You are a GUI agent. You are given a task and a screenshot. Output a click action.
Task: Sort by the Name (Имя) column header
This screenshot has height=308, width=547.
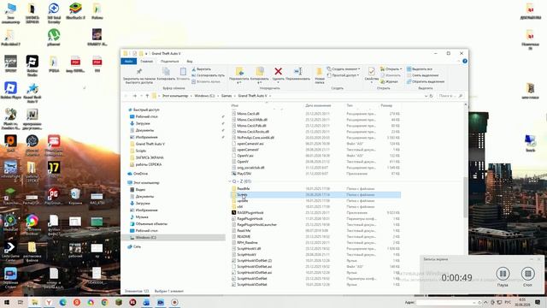coord(235,105)
